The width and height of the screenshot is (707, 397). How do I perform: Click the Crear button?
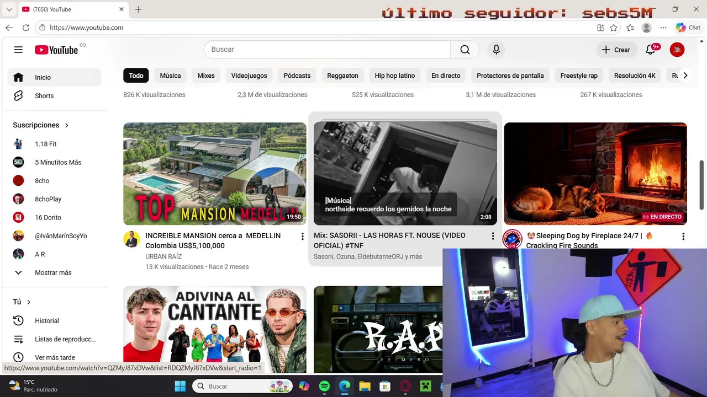pos(616,50)
